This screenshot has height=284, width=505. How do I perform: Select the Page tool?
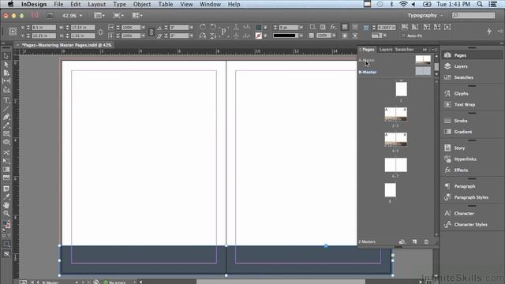click(x=6, y=73)
